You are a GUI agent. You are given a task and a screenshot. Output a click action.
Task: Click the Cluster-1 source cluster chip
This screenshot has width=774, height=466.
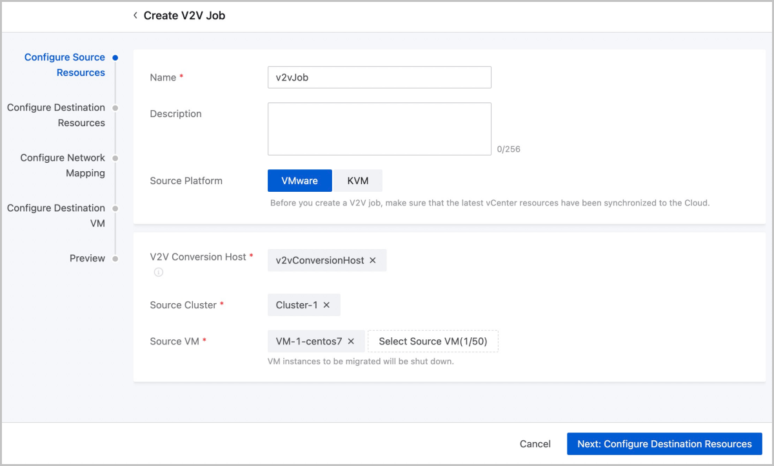point(297,305)
